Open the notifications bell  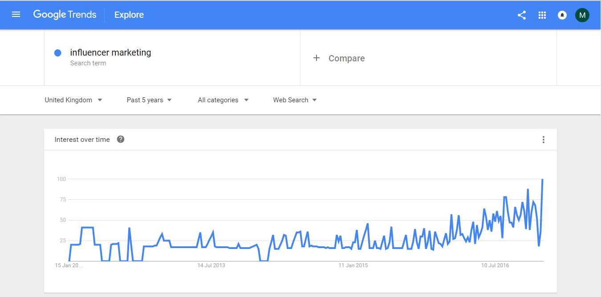coord(562,15)
